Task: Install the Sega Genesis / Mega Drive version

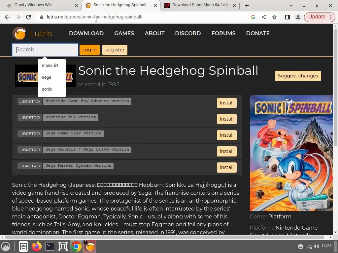Action: 226,151
